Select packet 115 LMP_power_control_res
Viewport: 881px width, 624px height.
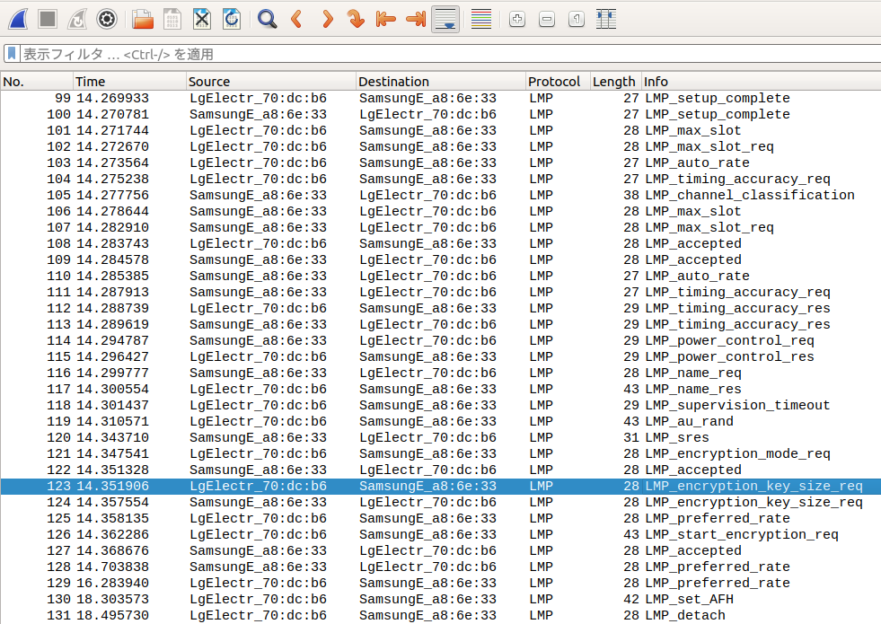pyautogui.click(x=440, y=357)
